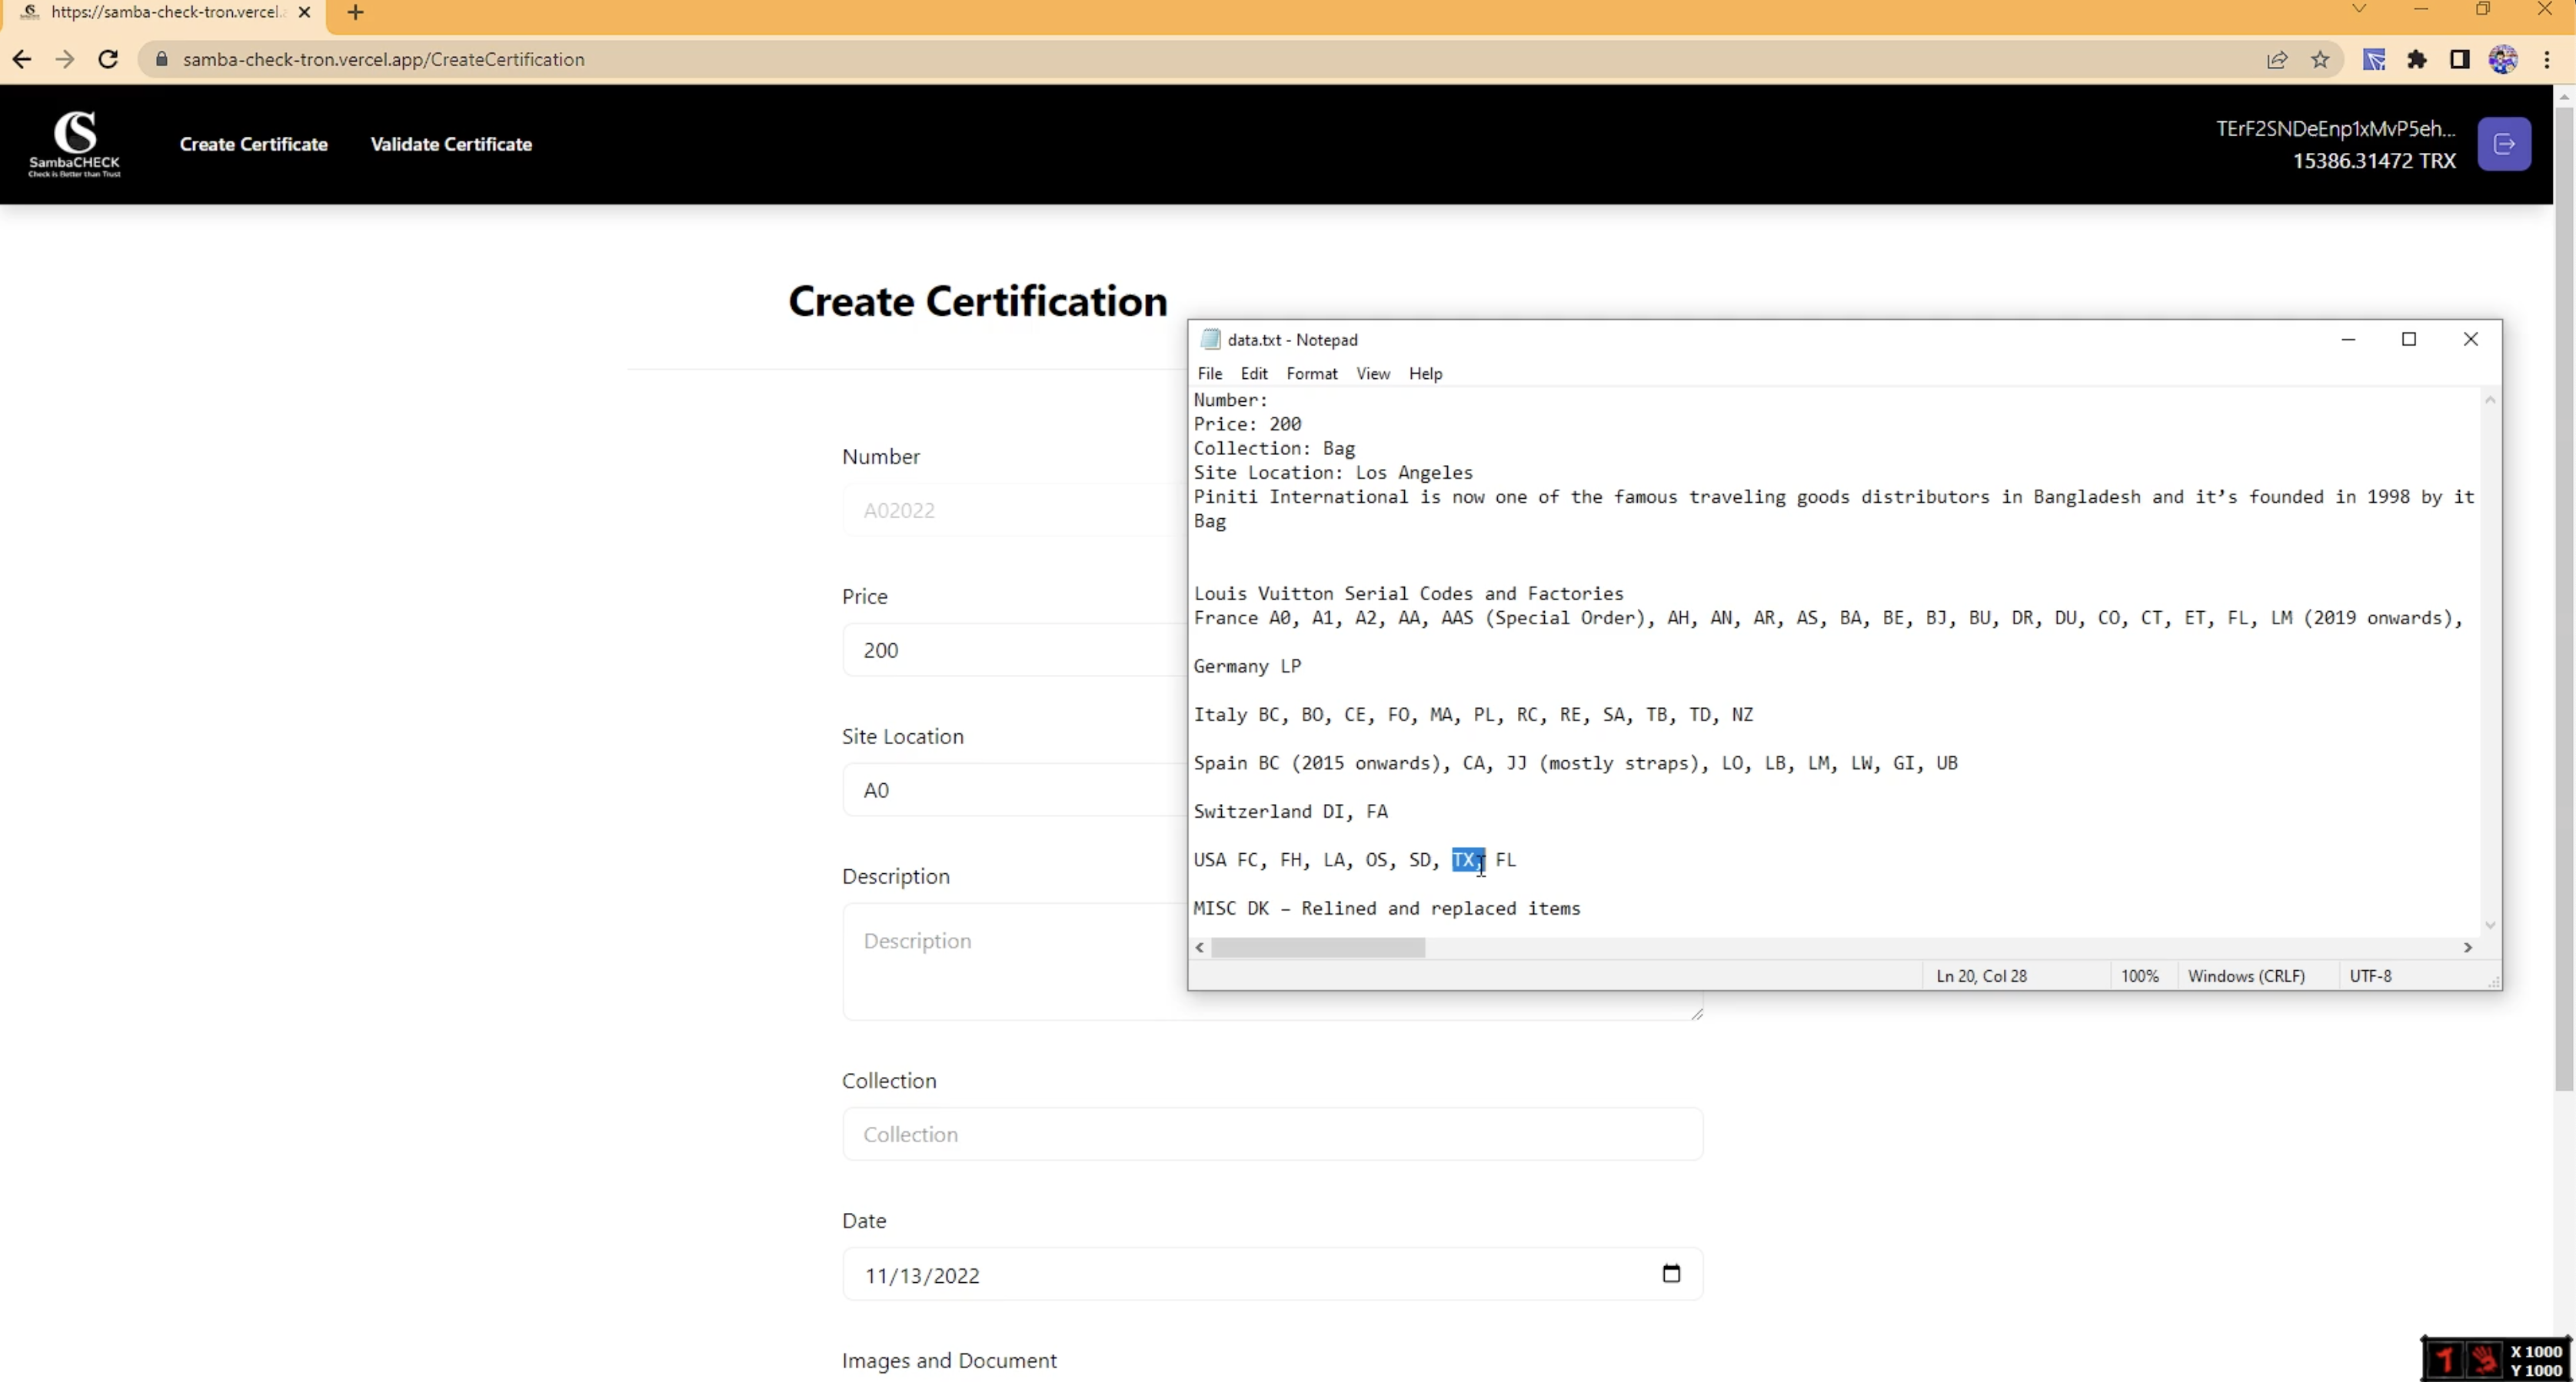Click the Notepad horizontal scrollbar thumb
This screenshot has width=2576, height=1382.
[1317, 947]
